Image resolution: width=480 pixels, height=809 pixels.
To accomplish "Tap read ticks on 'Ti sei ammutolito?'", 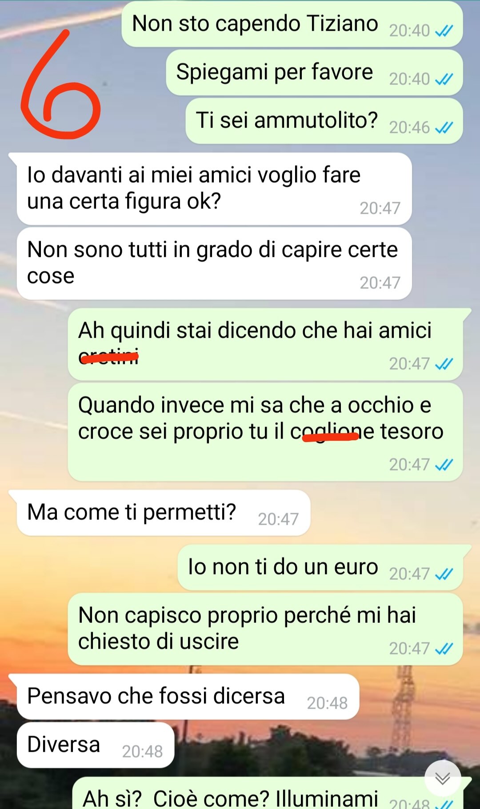I will pos(444,128).
